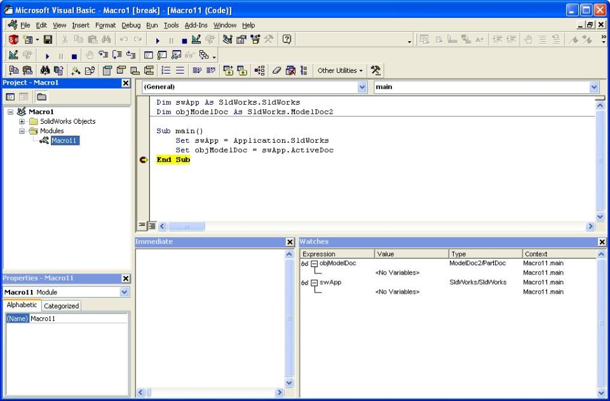Open the Insert UserForm dropdown arrow
This screenshot has width=610, height=401.
37,39
